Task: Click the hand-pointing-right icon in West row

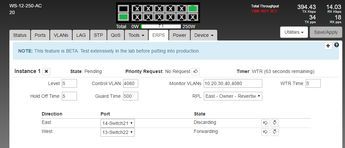Action: pyautogui.click(x=266, y=132)
